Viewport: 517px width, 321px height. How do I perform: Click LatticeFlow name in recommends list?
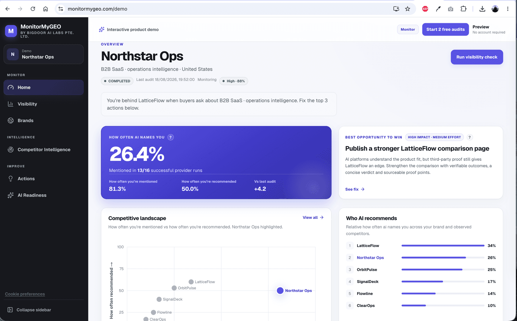(x=368, y=246)
